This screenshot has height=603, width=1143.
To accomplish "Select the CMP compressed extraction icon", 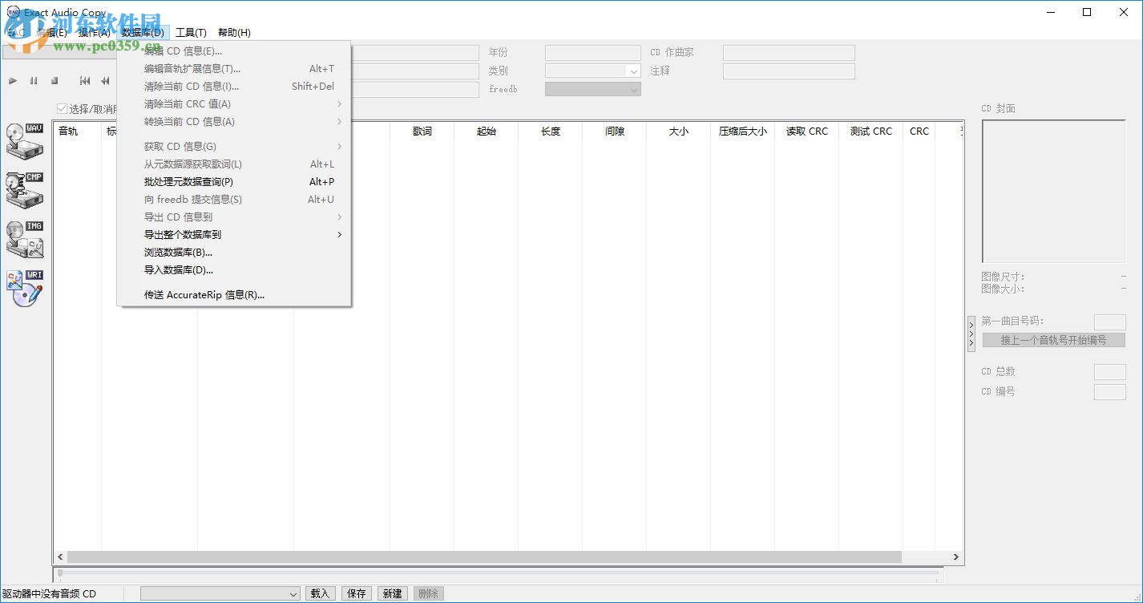I will (x=25, y=191).
